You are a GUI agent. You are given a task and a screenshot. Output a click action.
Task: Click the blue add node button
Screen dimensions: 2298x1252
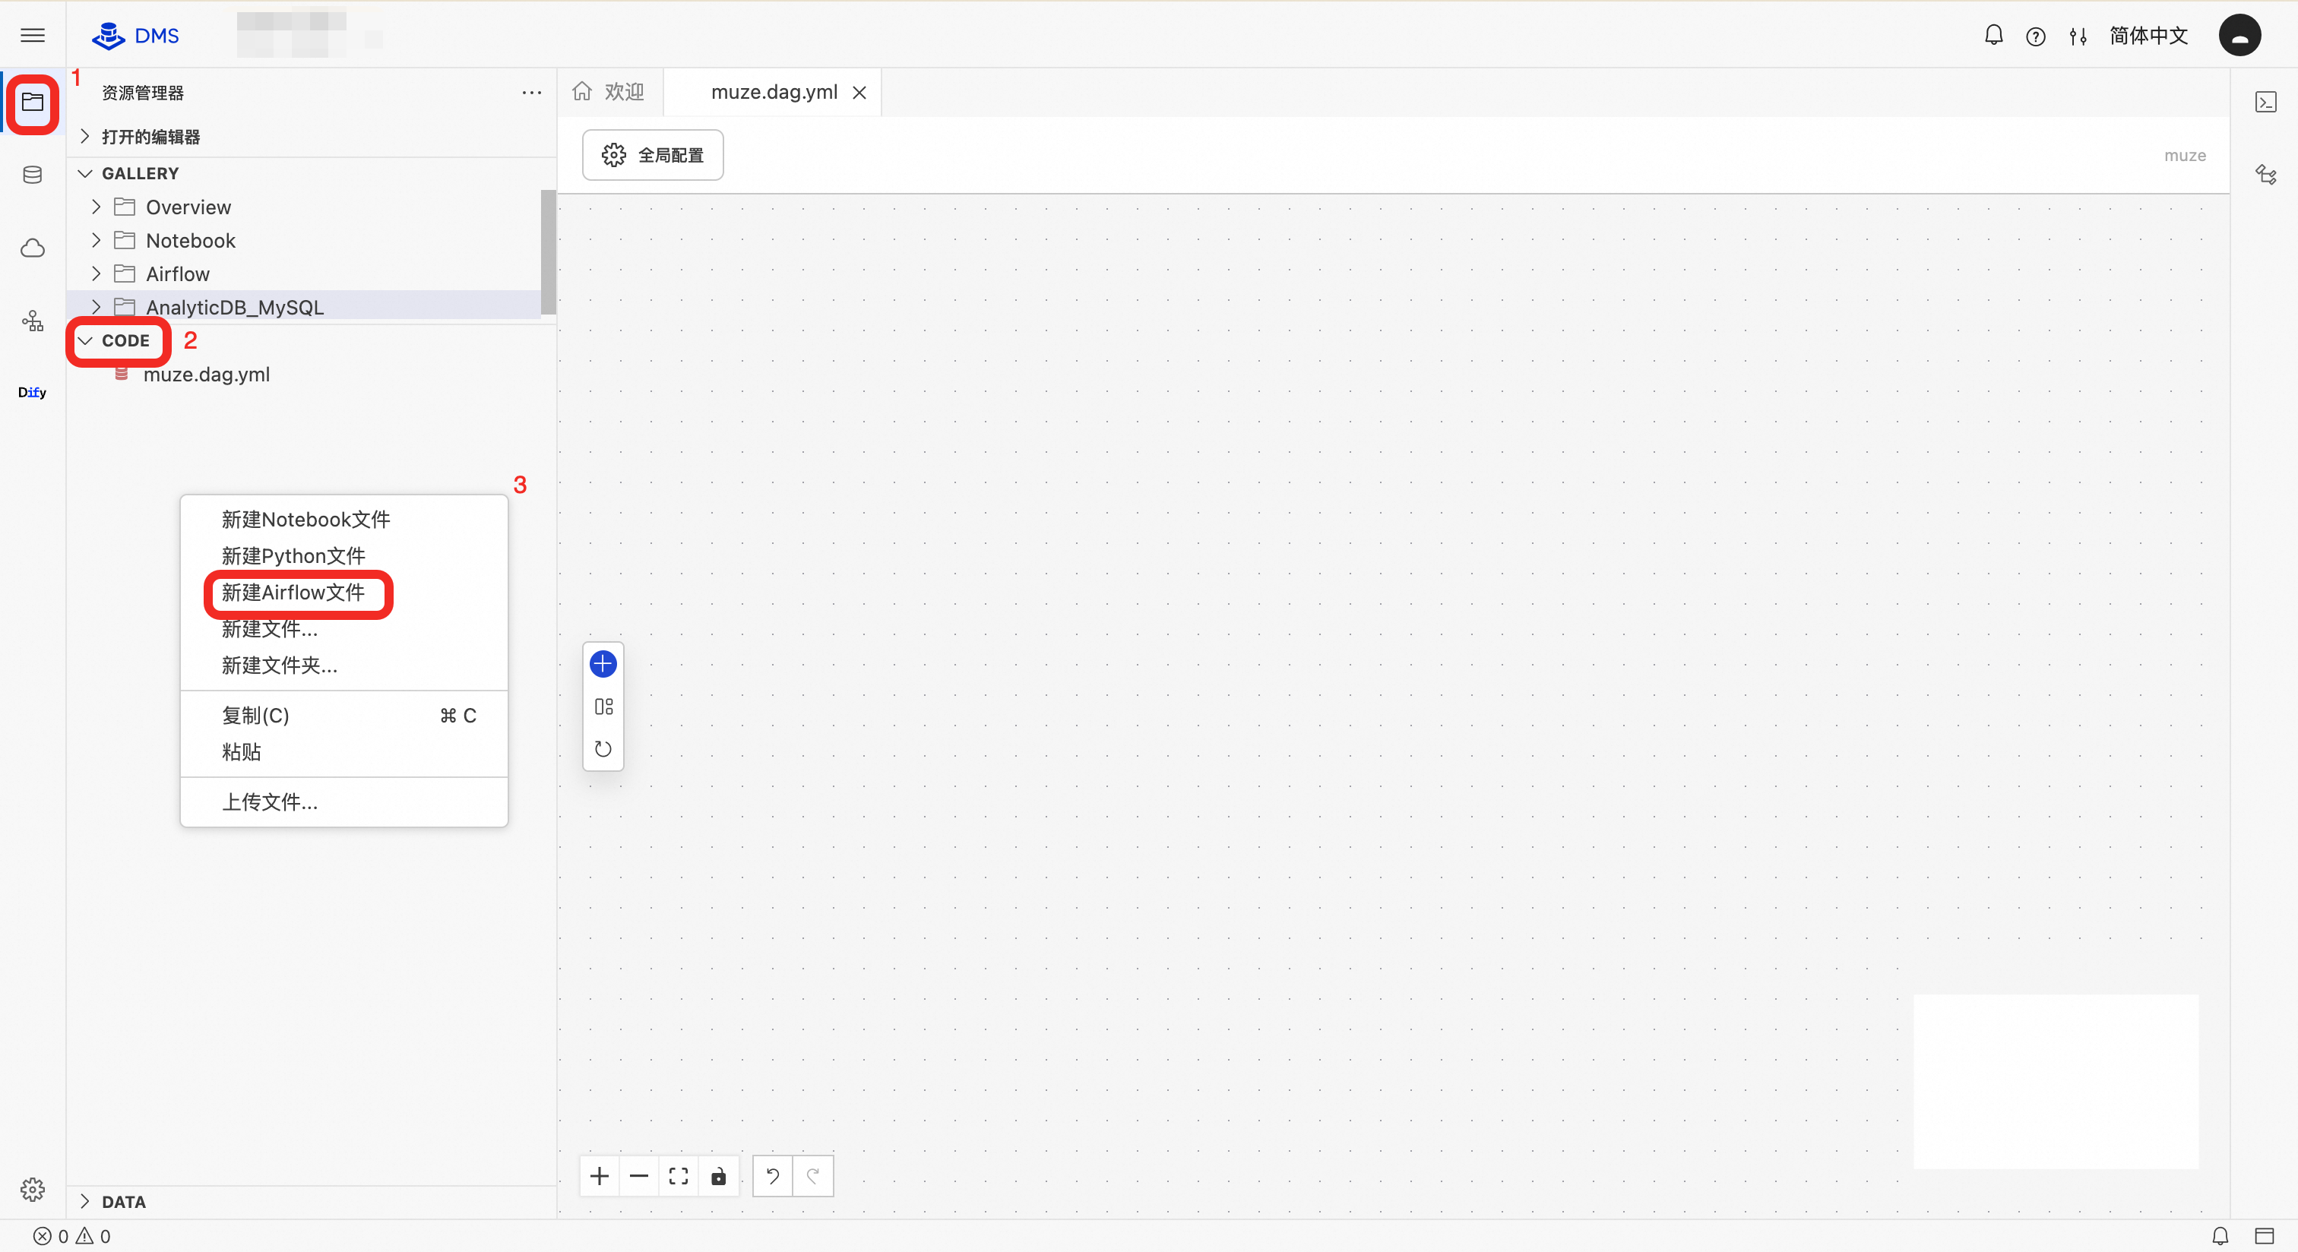click(603, 663)
